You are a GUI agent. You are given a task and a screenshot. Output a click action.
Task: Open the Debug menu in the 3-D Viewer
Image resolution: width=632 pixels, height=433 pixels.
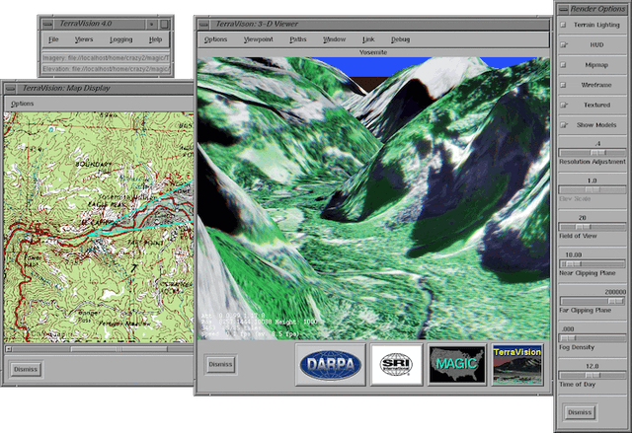click(x=400, y=39)
